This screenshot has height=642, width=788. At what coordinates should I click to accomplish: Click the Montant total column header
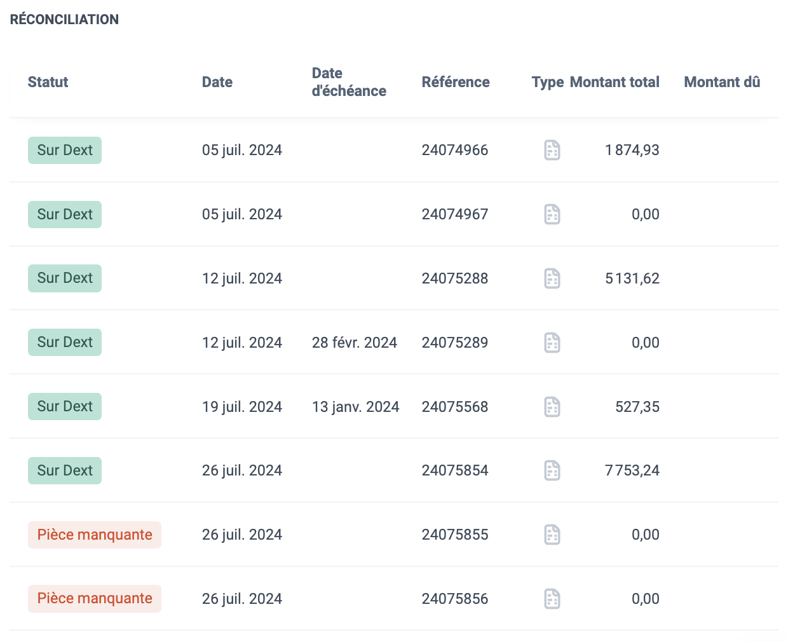click(x=615, y=82)
